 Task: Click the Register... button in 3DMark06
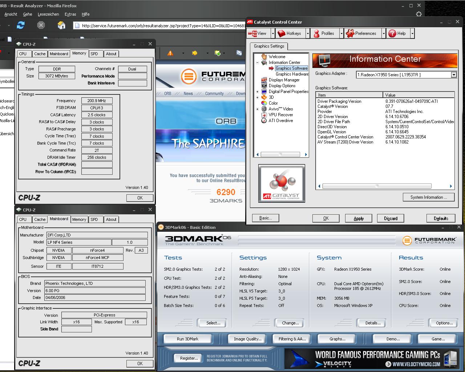tap(189, 358)
